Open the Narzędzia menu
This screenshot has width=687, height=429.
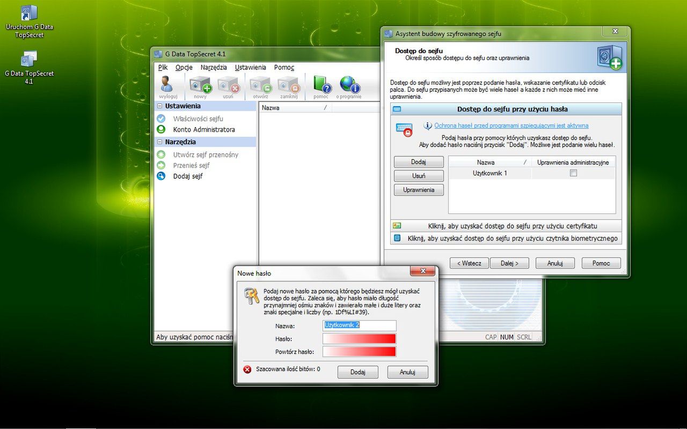[x=214, y=68]
